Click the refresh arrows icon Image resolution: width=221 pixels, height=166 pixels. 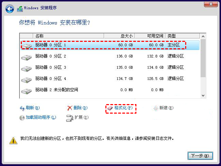[x=22, y=108]
